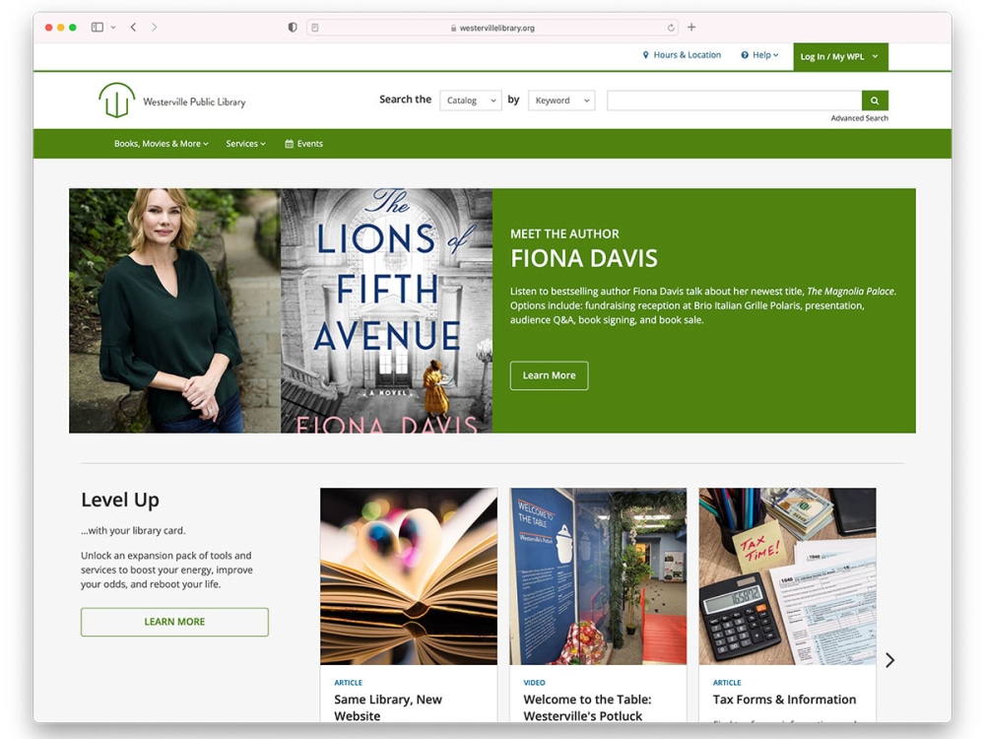
Task: Click the 'MEET THE AUTHOR' label
Action: click(x=564, y=234)
